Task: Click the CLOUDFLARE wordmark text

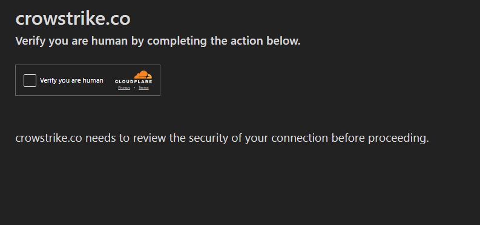Action: (x=134, y=81)
